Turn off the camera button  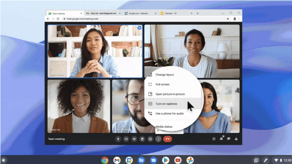(x=126, y=139)
